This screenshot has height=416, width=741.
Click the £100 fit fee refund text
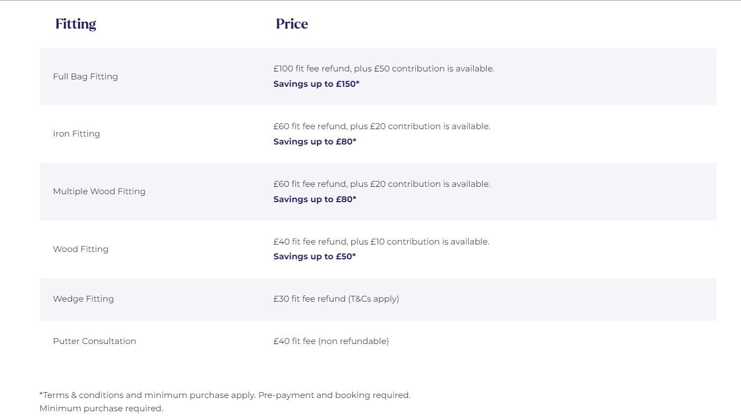(x=383, y=69)
